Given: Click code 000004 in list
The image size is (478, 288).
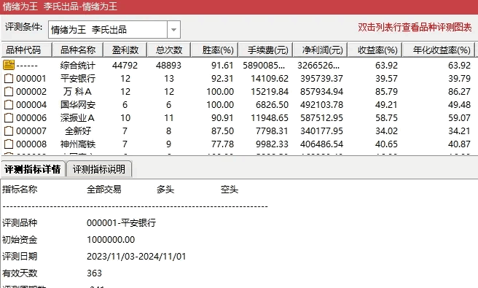Looking at the screenshot, I should [x=31, y=105].
